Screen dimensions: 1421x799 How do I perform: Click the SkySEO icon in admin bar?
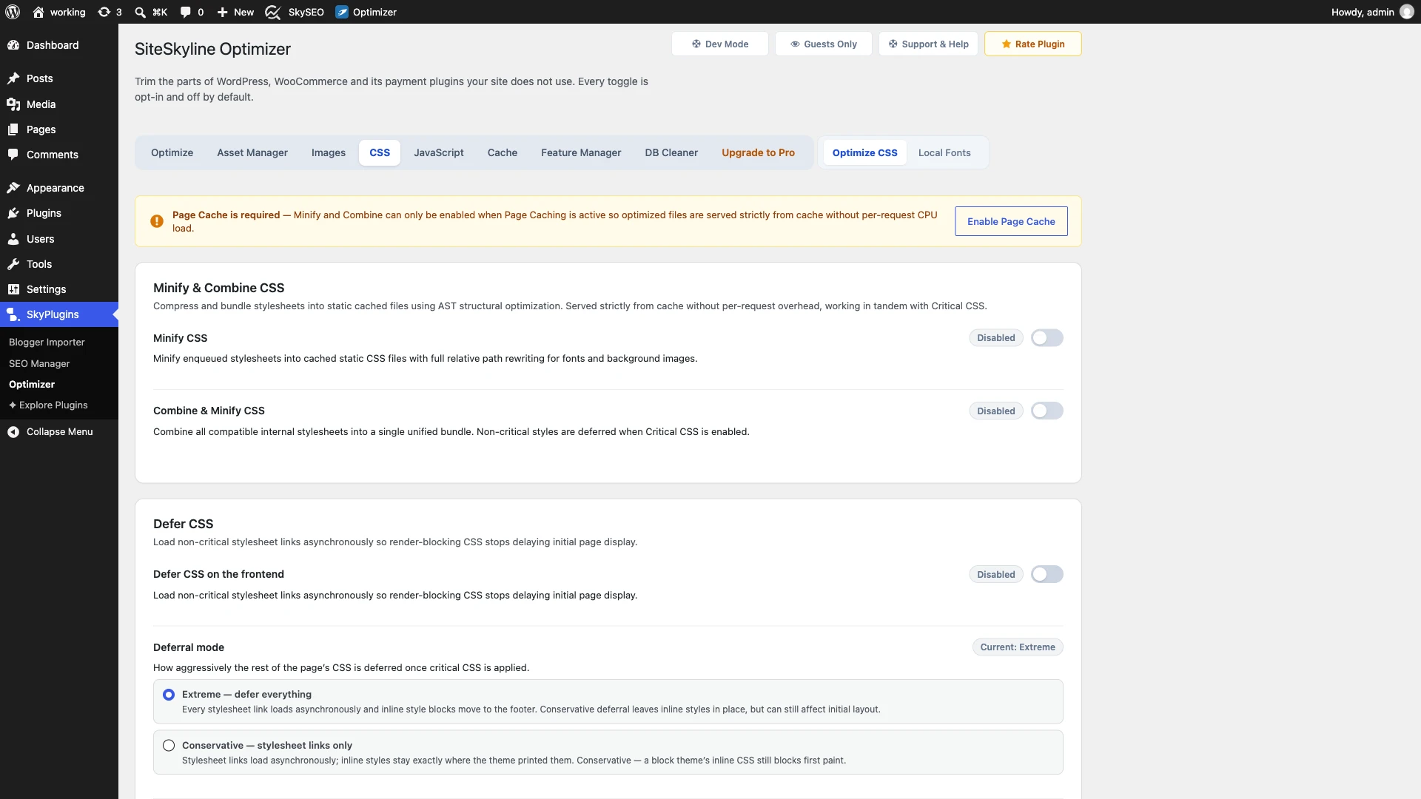(273, 12)
